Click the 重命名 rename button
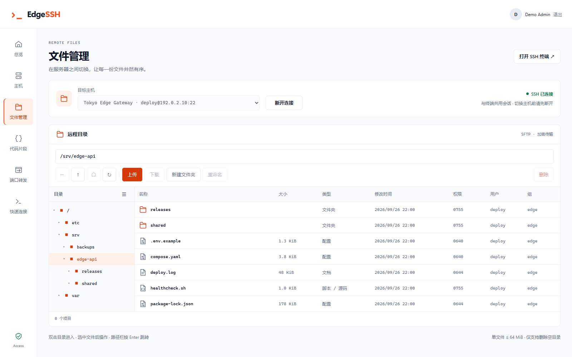572x357 pixels. click(215, 175)
